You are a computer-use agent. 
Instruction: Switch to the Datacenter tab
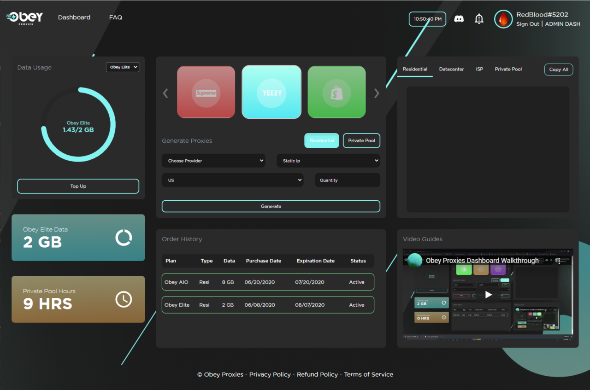(x=451, y=69)
